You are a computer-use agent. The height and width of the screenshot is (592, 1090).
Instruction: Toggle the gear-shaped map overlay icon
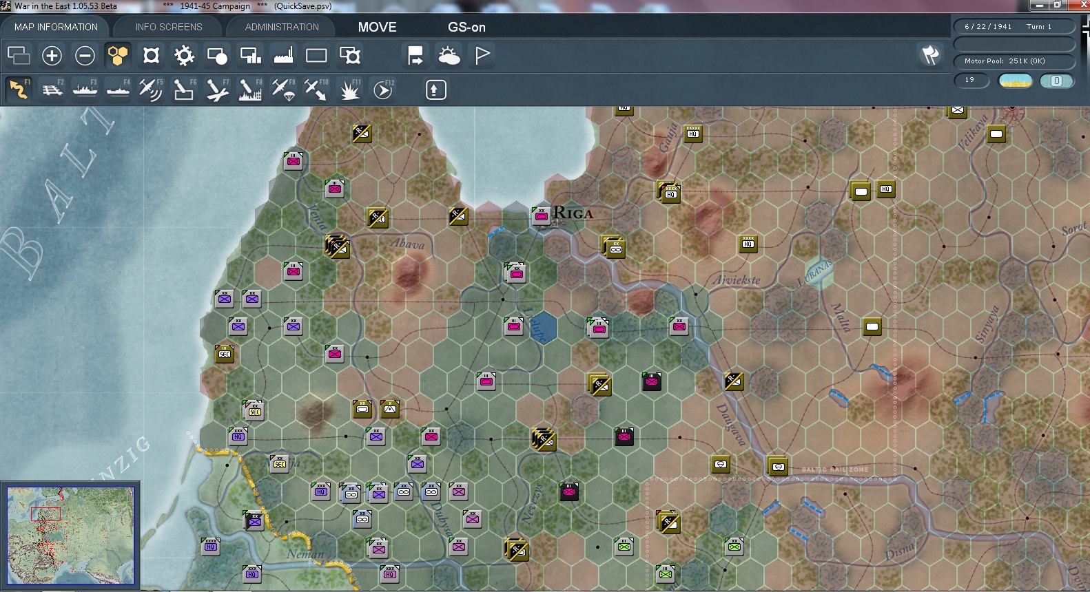point(184,55)
